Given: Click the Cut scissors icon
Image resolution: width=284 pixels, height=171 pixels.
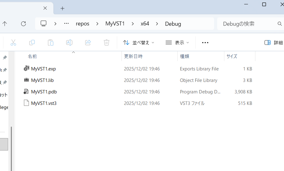Looking at the screenshot, I should click(13, 43).
